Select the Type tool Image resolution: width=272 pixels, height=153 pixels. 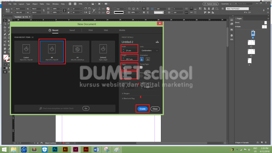click(5, 31)
